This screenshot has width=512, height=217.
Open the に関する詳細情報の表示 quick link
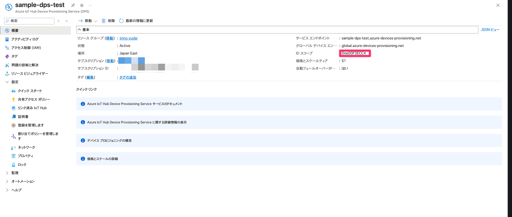(x=289, y=122)
